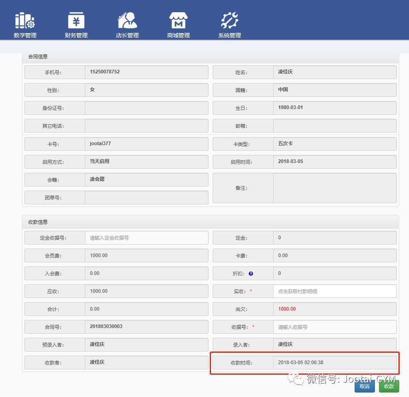Image resolution: width=409 pixels, height=397 pixels.
Task: Click the 性别 value 女
Action: pyautogui.click(x=93, y=90)
